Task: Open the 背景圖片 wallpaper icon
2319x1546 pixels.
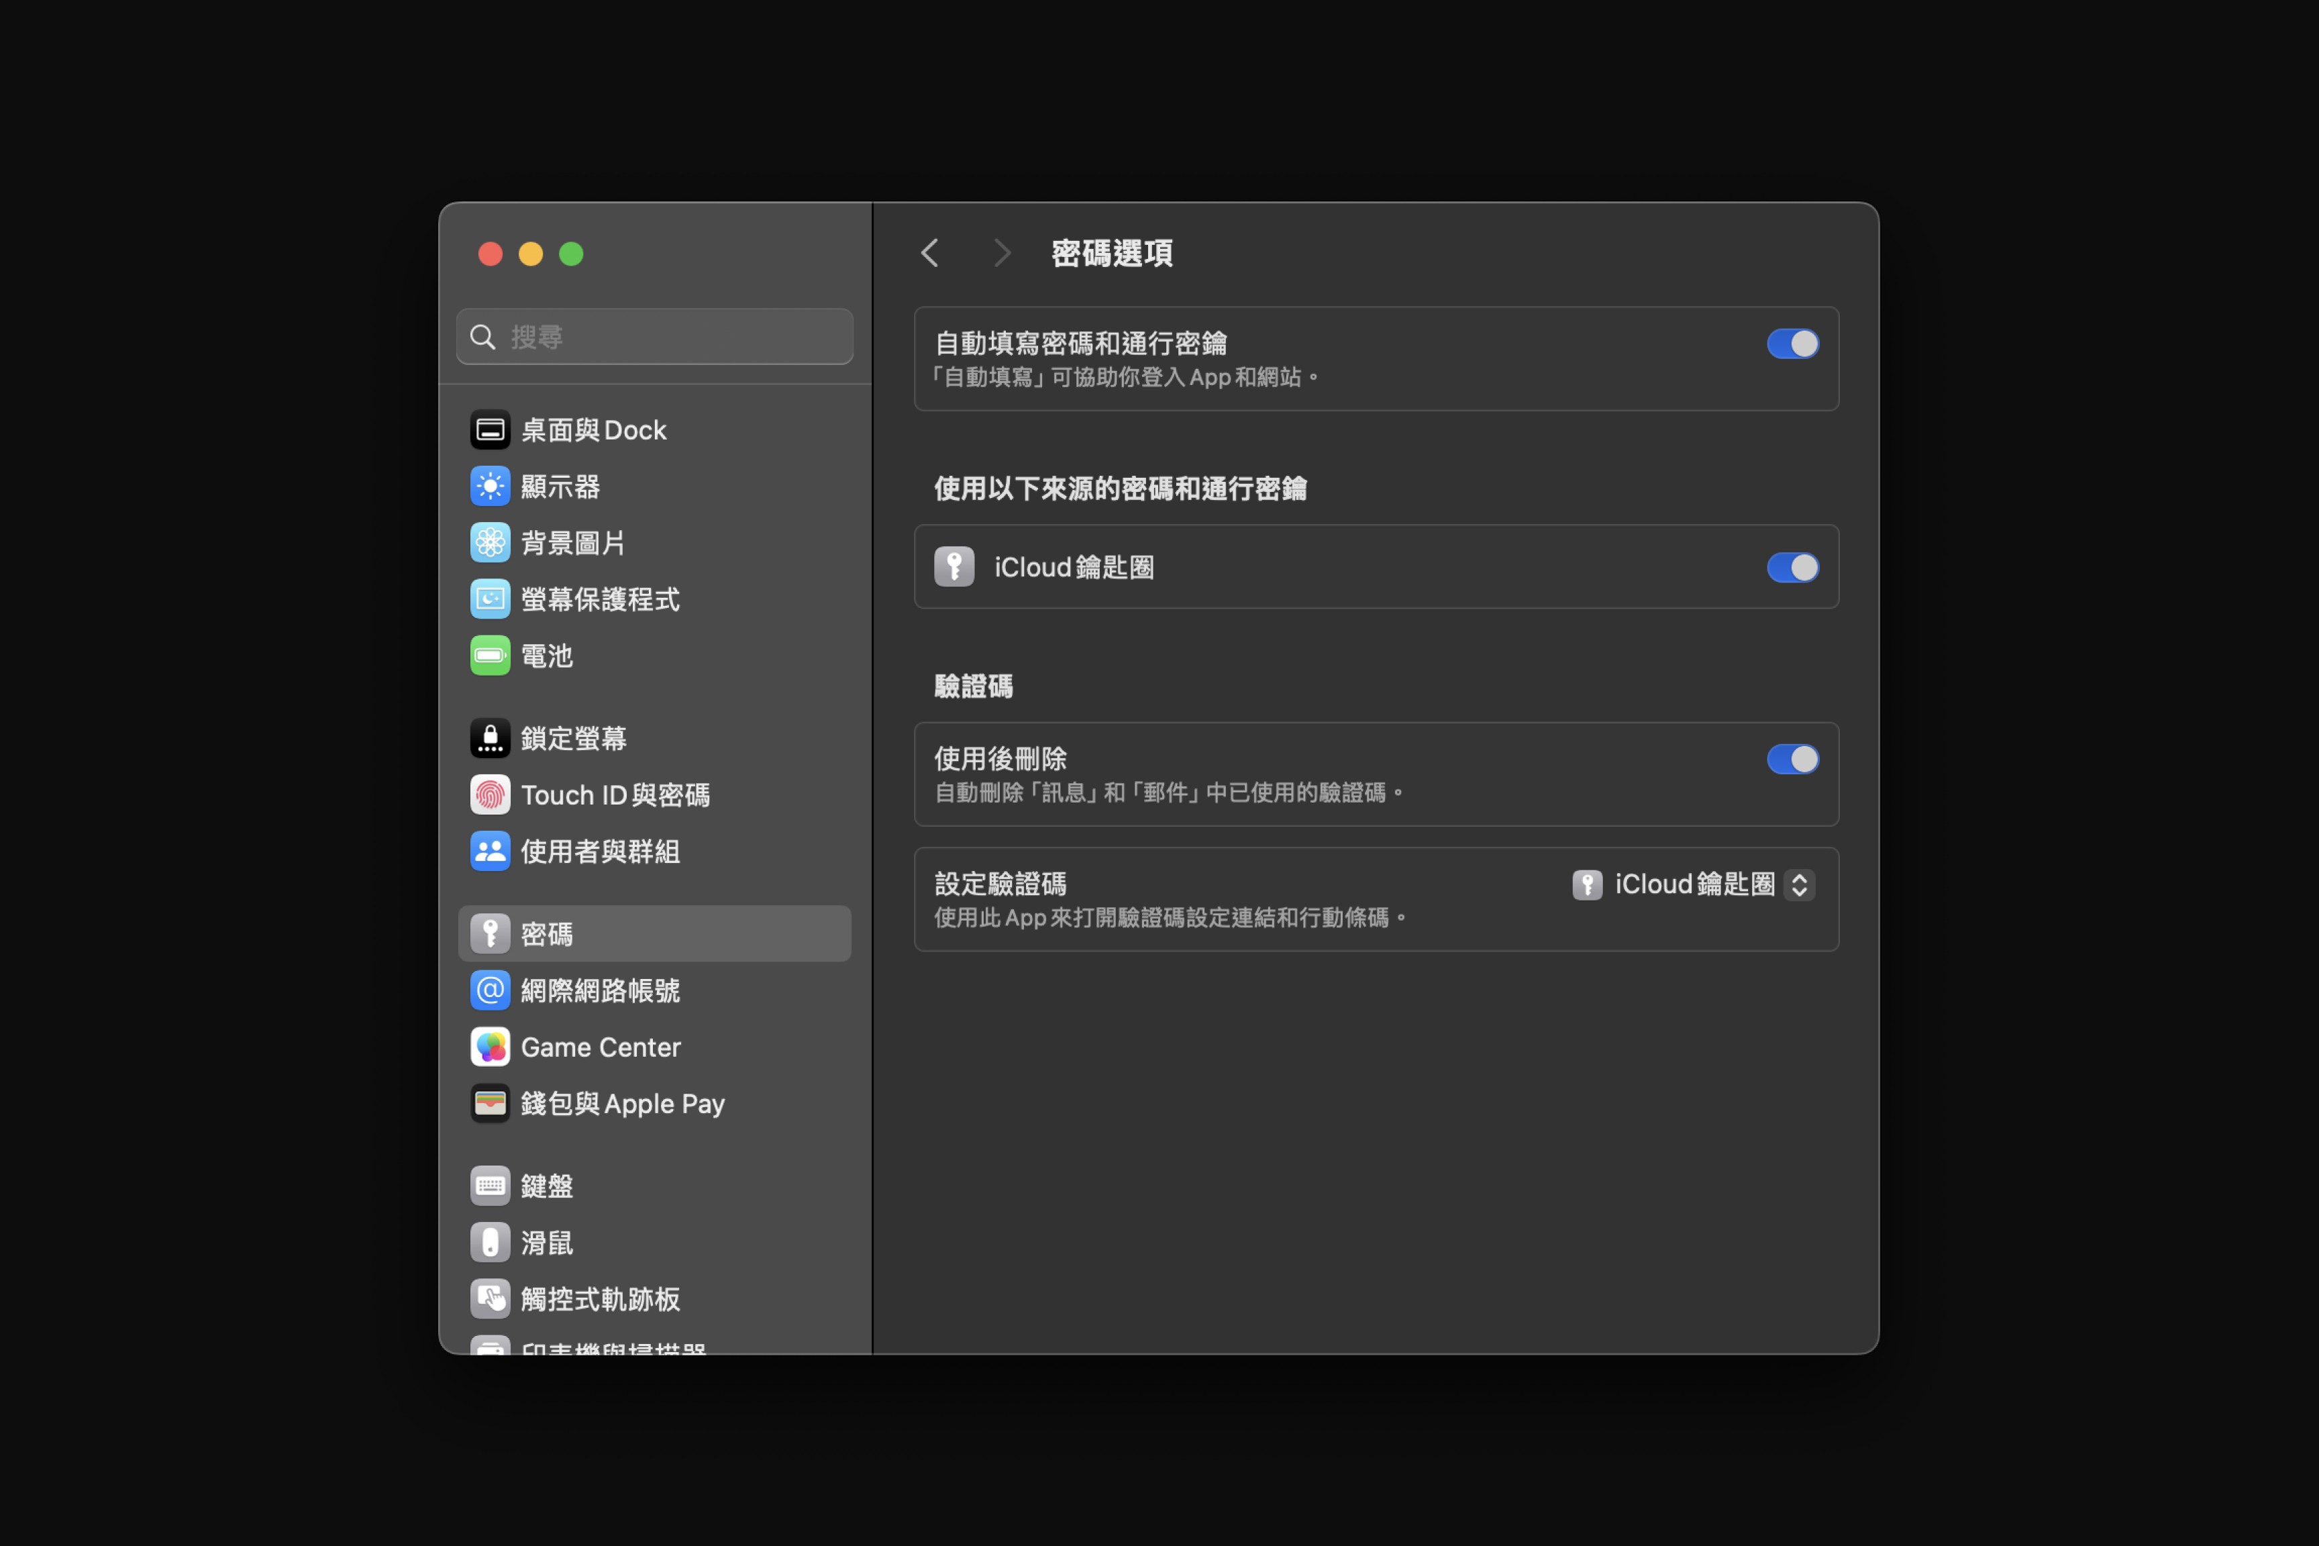Action: pyautogui.click(x=490, y=542)
